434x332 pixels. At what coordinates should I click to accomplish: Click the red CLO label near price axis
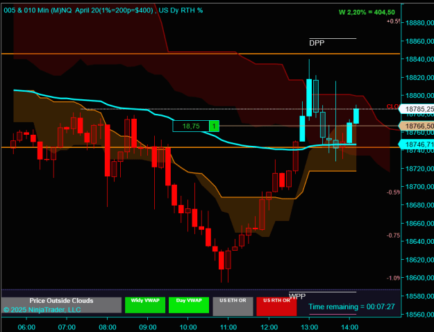coord(392,106)
